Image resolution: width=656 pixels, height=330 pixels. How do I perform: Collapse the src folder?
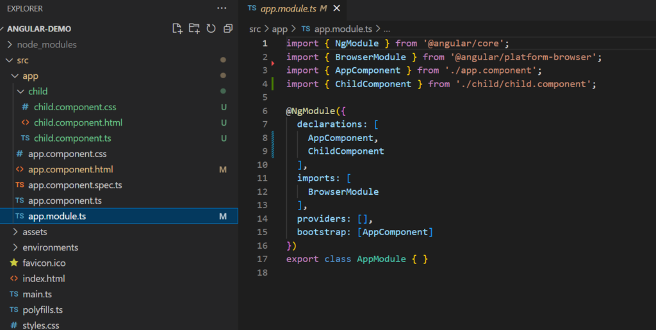click(10, 60)
